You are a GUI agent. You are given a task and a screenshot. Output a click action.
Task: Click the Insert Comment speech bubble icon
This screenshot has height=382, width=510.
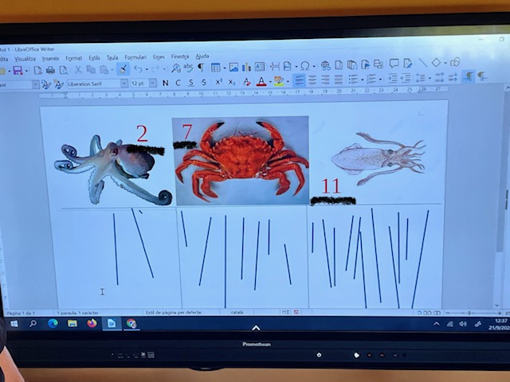[394, 64]
